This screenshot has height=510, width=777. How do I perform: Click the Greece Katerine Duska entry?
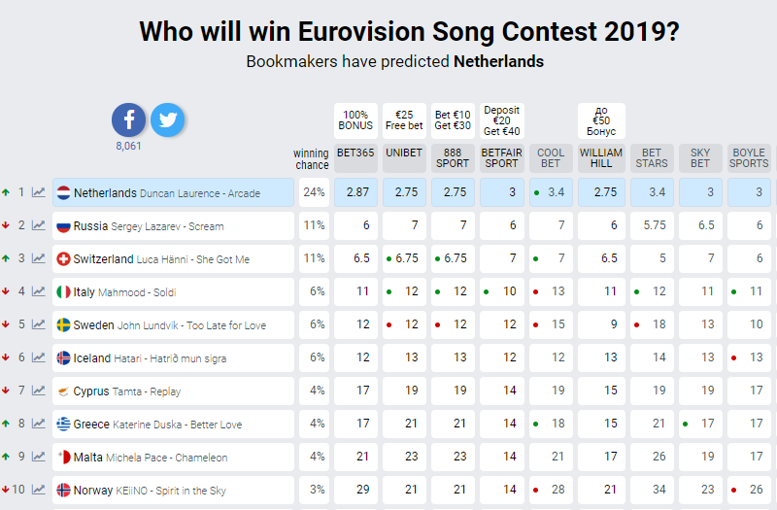tap(174, 424)
